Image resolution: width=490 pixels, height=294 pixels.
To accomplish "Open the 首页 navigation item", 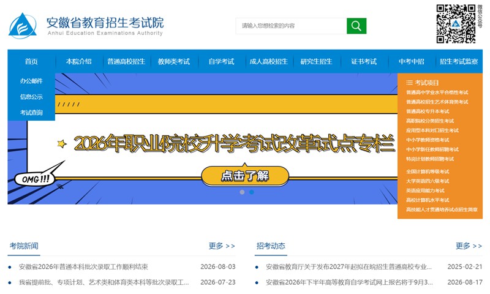I will 31,61.
